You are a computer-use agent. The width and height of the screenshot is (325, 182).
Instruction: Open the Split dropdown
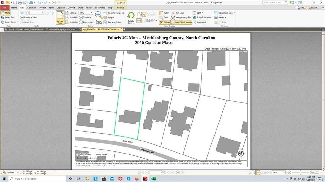tap(198, 13)
